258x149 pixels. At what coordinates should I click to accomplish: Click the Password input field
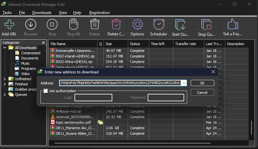166,97
